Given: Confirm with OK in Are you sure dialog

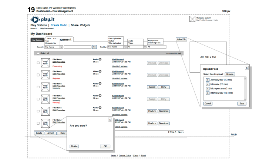Looking at the screenshot, I should [x=105, y=146].
